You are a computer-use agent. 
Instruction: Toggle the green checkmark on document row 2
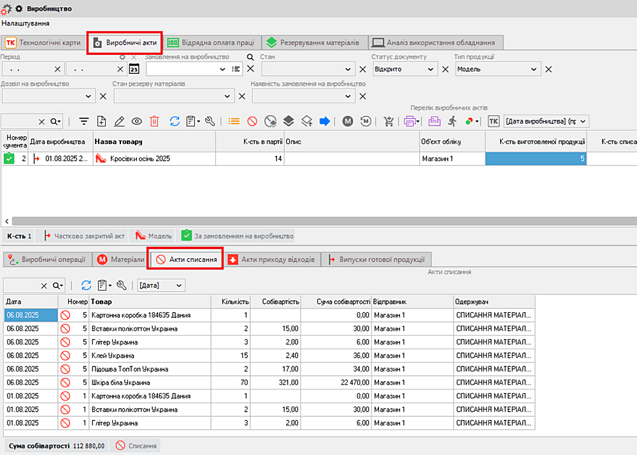pos(9,159)
